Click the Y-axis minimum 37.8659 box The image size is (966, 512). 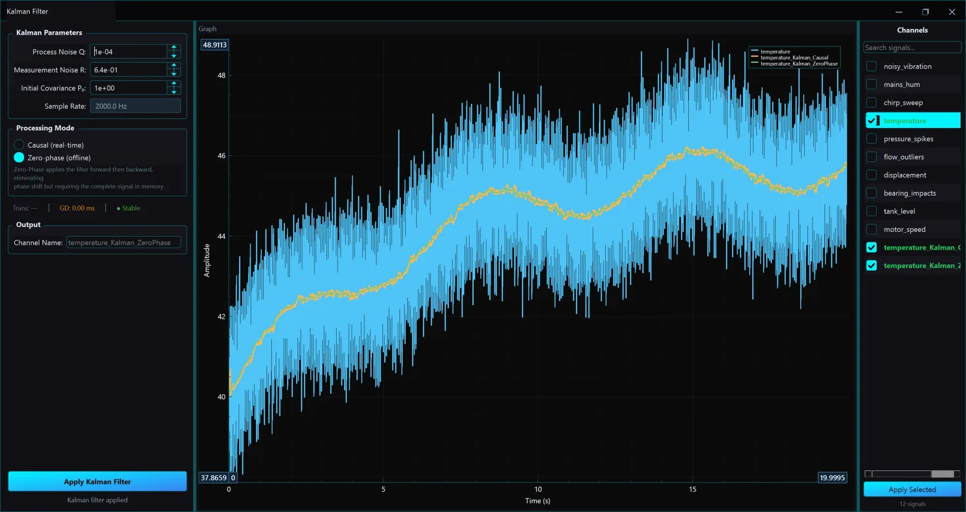213,478
